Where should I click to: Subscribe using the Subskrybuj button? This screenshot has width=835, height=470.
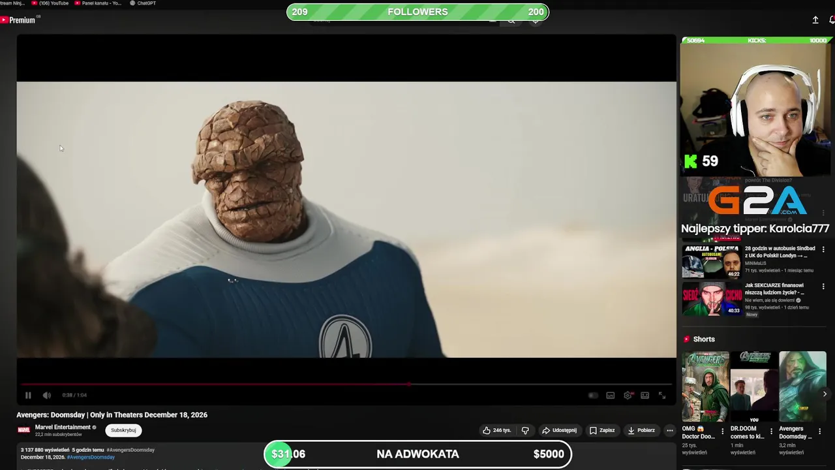click(x=123, y=430)
